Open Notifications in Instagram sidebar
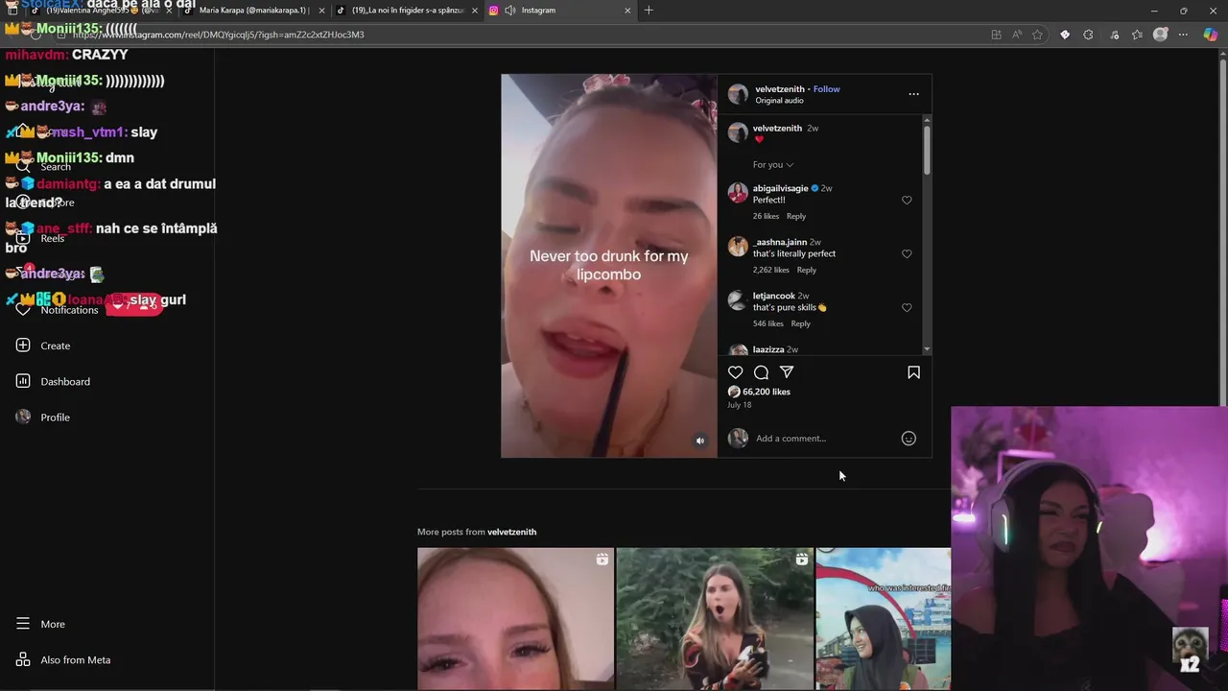1228x691 pixels. (58, 310)
